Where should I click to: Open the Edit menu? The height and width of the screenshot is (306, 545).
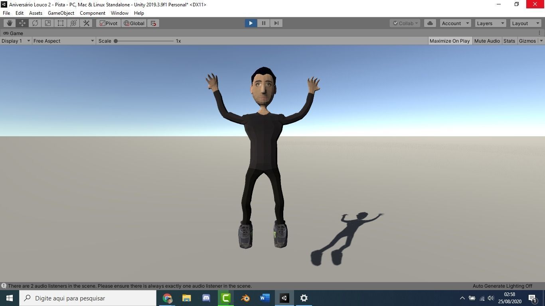point(19,13)
